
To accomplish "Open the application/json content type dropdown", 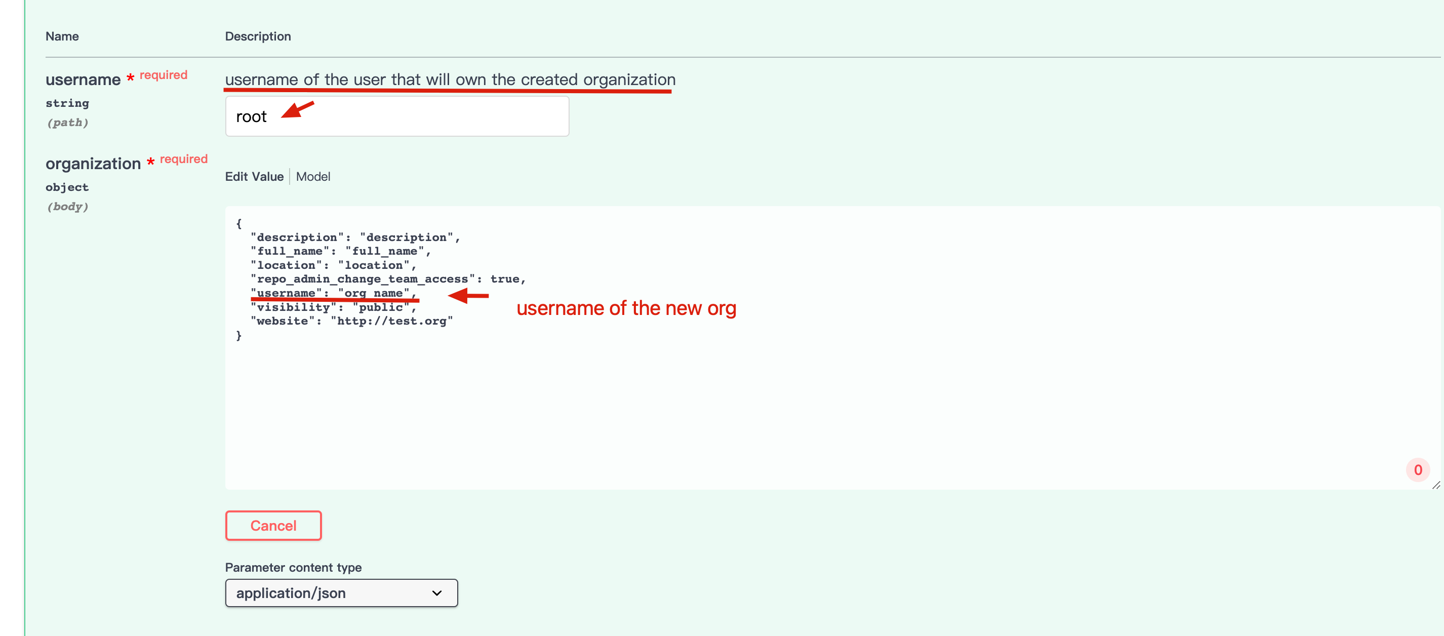I will 341,593.
